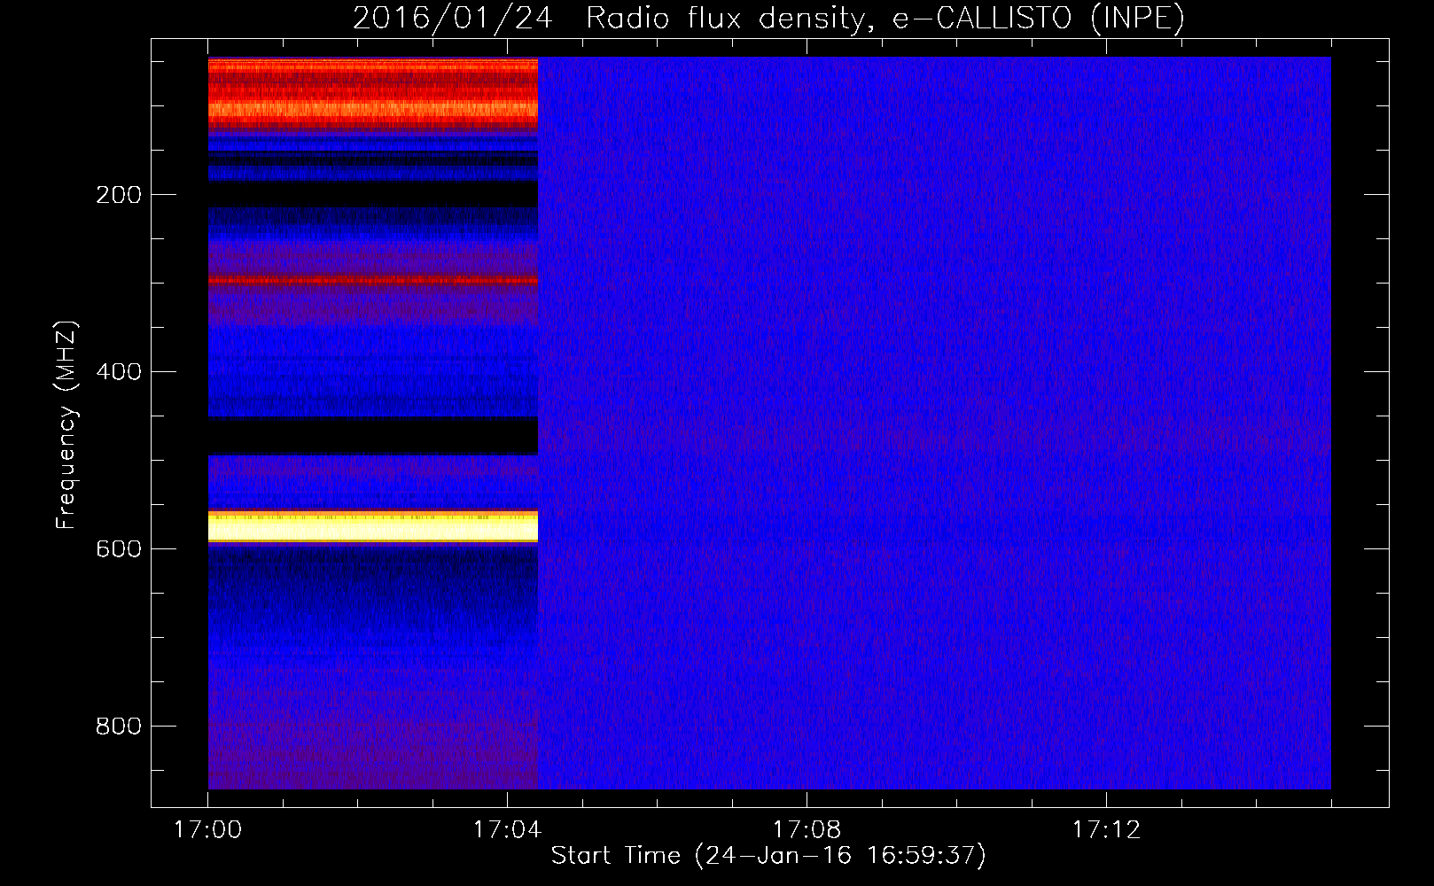Screen dimensions: 1434x886
Task: Click the 400 frequency tick label
Action: [x=119, y=372]
